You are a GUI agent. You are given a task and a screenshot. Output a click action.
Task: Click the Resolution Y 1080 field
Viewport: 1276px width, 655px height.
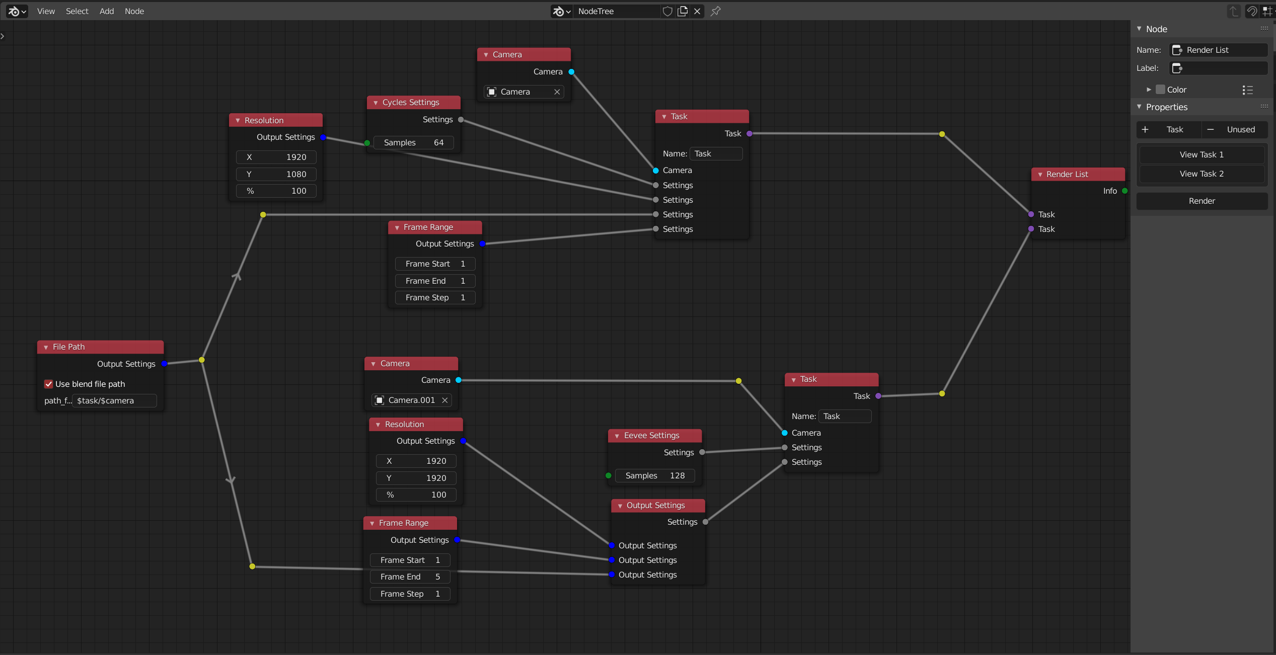[276, 174]
